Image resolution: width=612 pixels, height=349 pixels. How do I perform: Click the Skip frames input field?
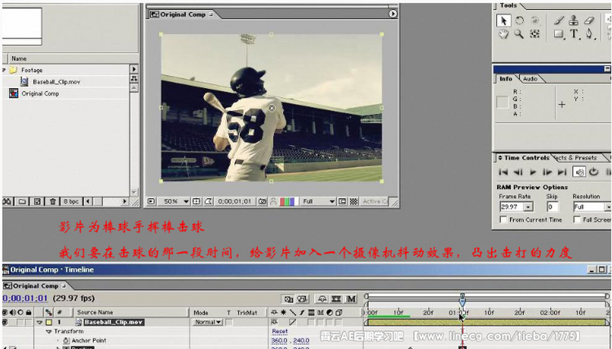click(552, 206)
